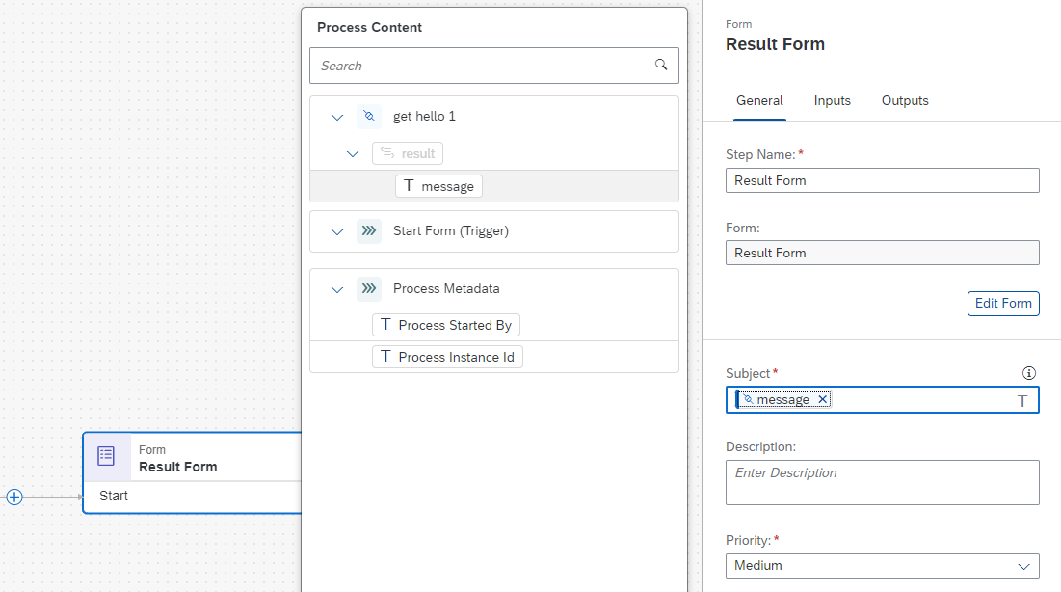The image size is (1061, 592).
Task: Switch to the Inputs tab
Action: pyautogui.click(x=832, y=101)
